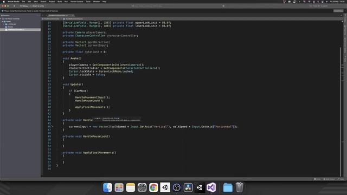This screenshot has height=195, width=347.
Task: Click the HandleMouseLook method declaration text
Action: pyautogui.click(x=86, y=136)
